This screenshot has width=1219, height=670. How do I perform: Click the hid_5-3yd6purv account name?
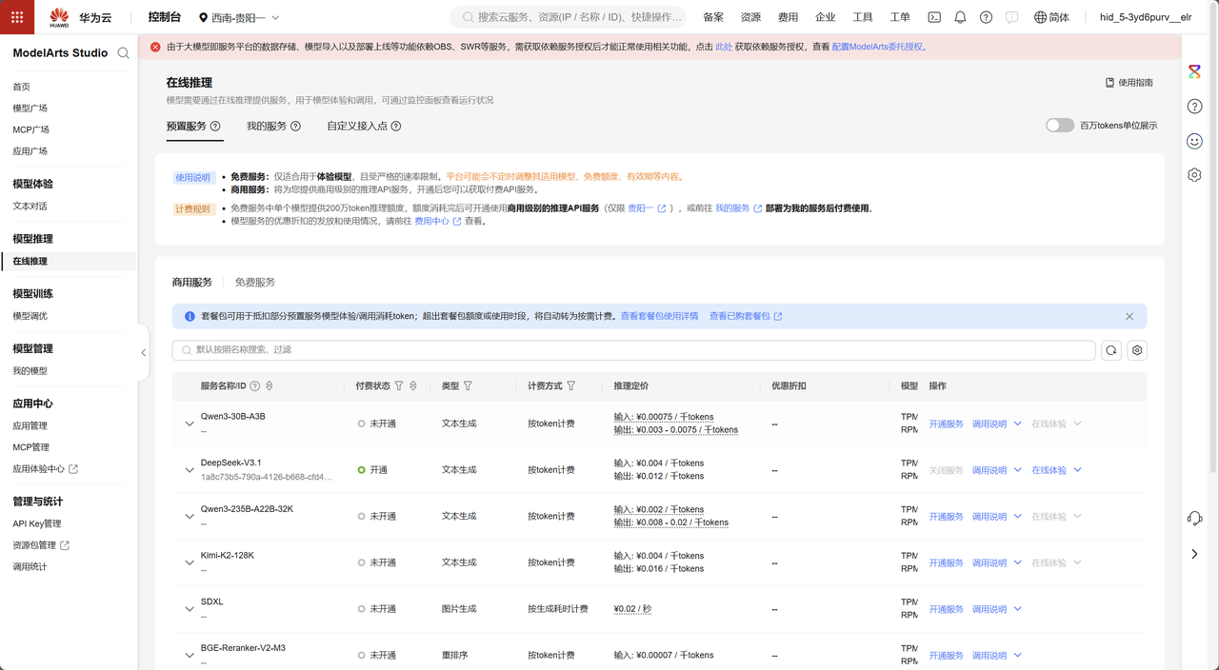pyautogui.click(x=1146, y=17)
